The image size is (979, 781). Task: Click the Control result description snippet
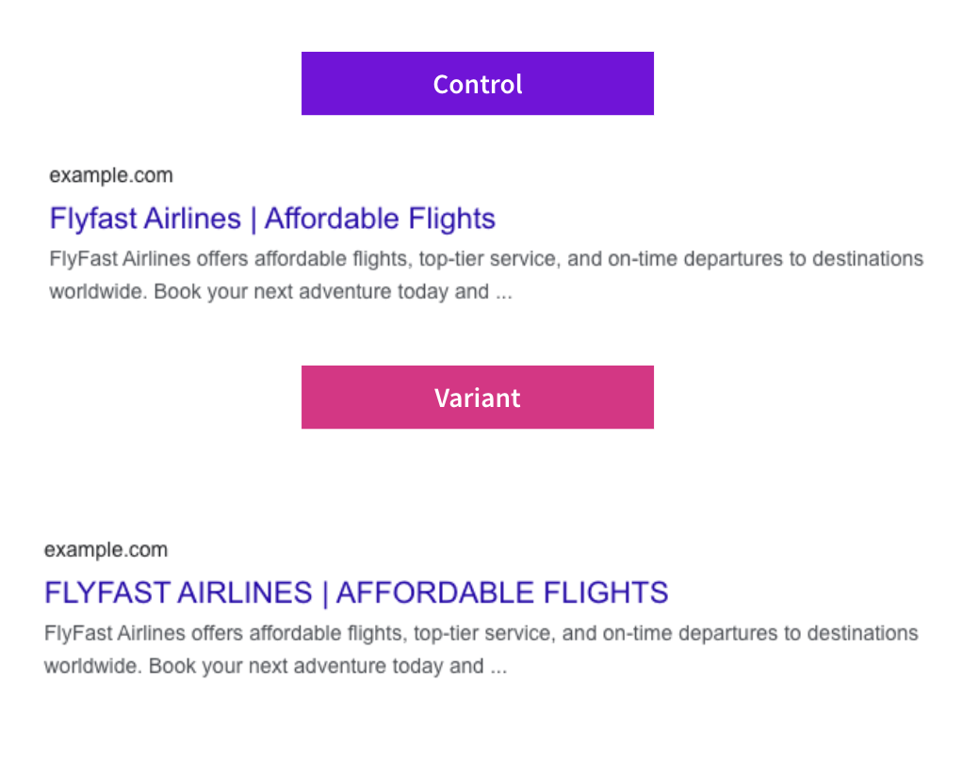[x=485, y=275]
